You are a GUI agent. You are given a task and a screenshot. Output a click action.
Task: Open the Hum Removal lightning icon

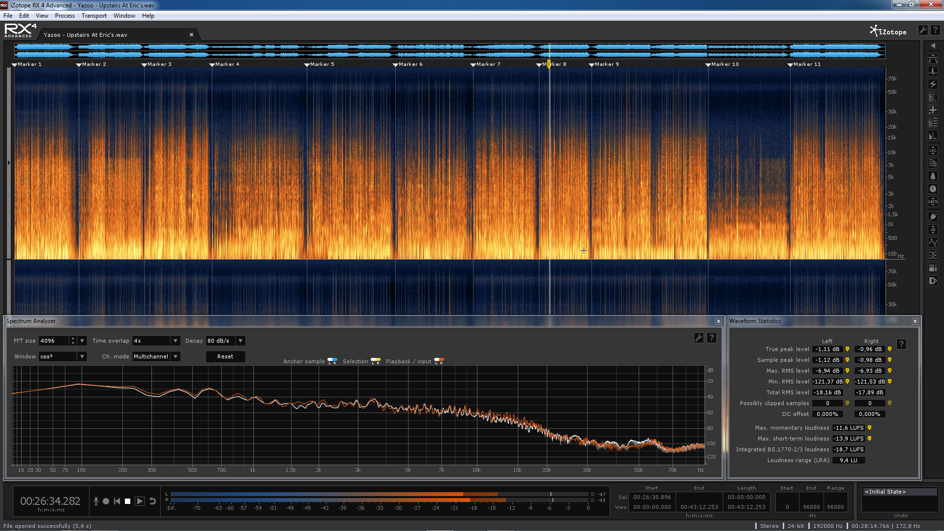(933, 85)
